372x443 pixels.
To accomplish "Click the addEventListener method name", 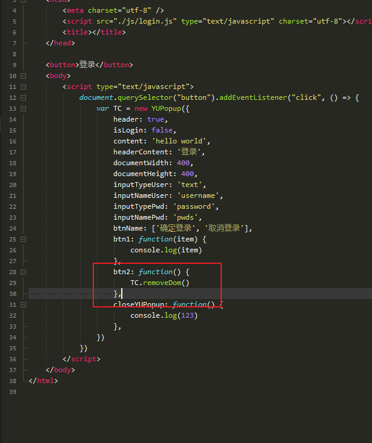I will tap(253, 97).
